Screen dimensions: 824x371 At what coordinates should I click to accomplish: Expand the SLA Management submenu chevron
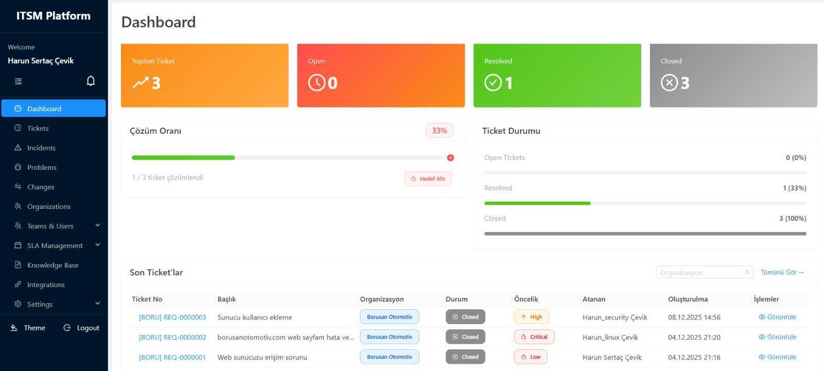[98, 245]
